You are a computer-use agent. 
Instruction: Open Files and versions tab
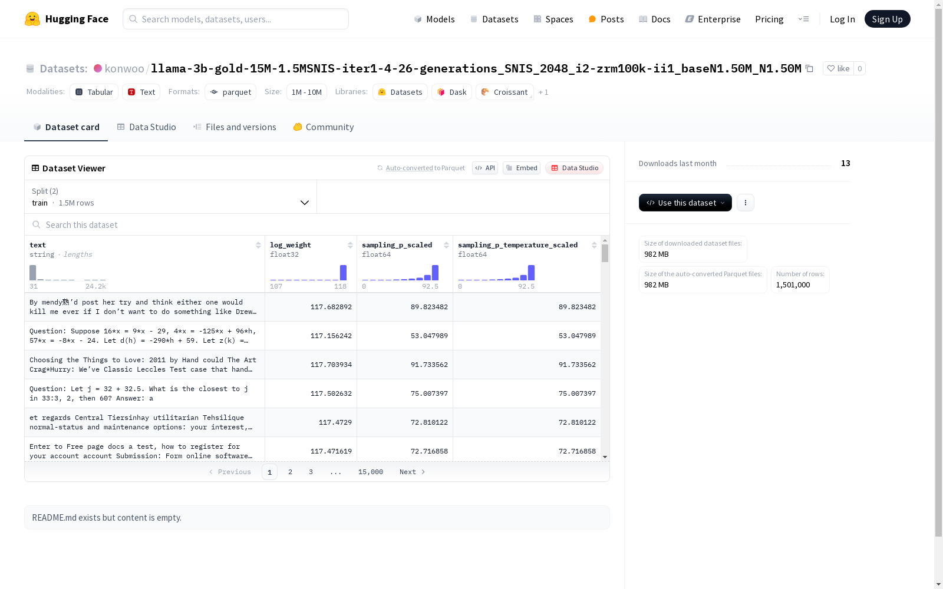[x=235, y=127]
